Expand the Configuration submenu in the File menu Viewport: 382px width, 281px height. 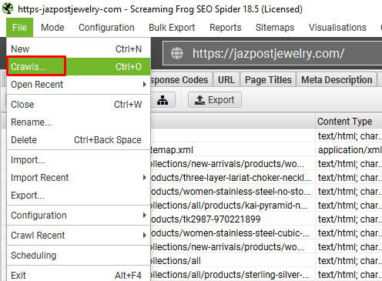point(79,216)
